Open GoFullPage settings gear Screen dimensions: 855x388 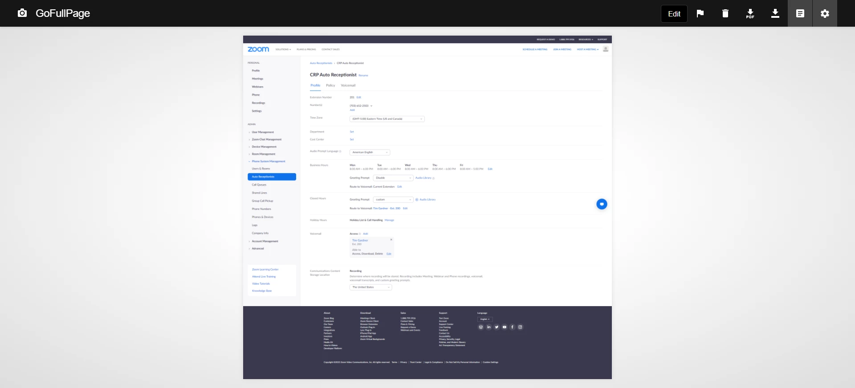coord(825,13)
